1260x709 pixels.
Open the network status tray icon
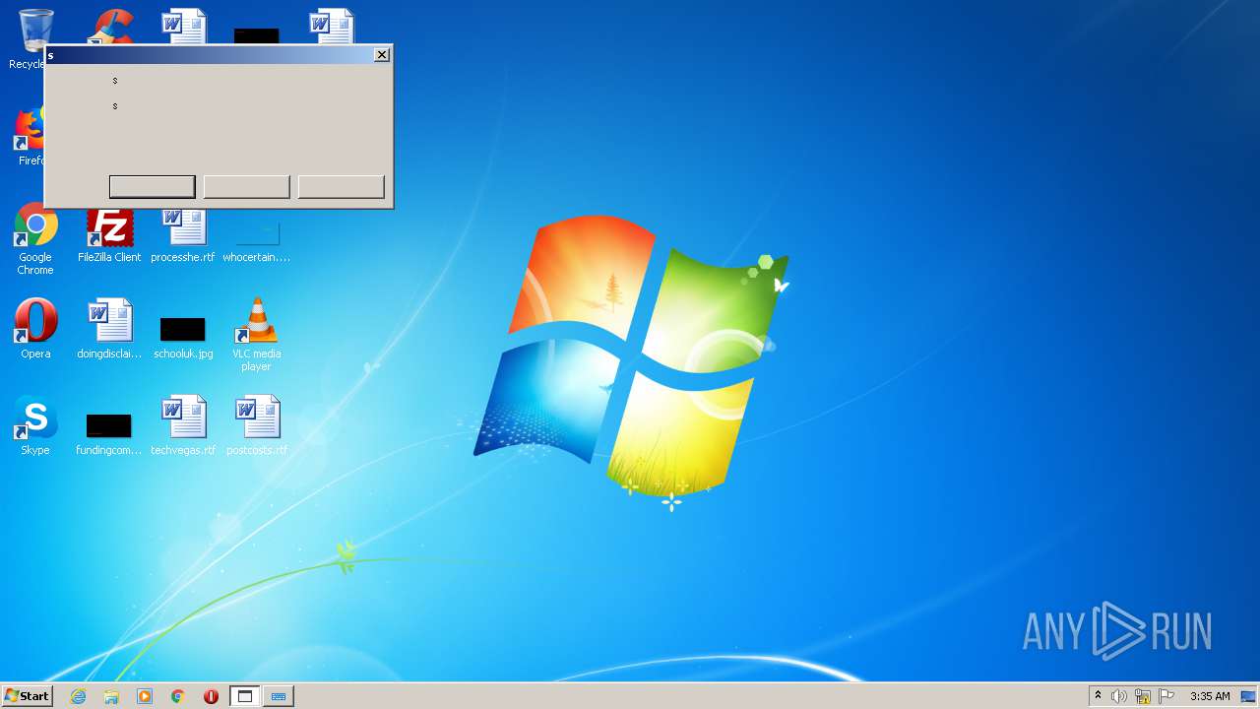[1143, 696]
